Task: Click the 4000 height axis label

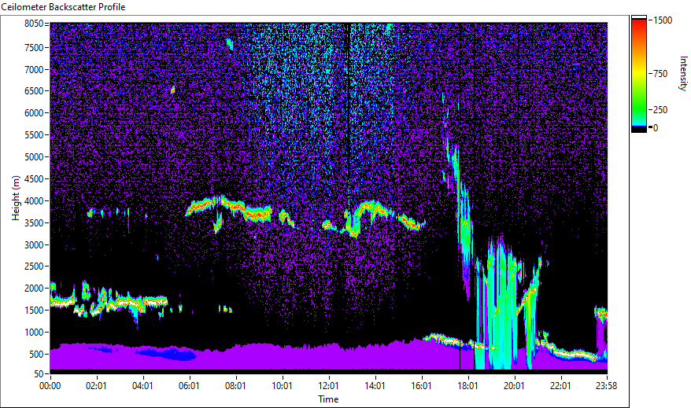Action: tap(34, 201)
